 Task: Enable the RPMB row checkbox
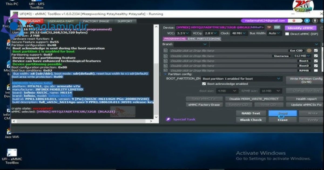(316, 70)
